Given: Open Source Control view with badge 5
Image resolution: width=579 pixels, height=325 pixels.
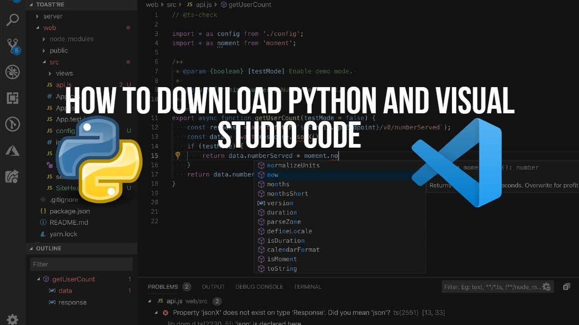Looking at the screenshot, I should pyautogui.click(x=13, y=46).
